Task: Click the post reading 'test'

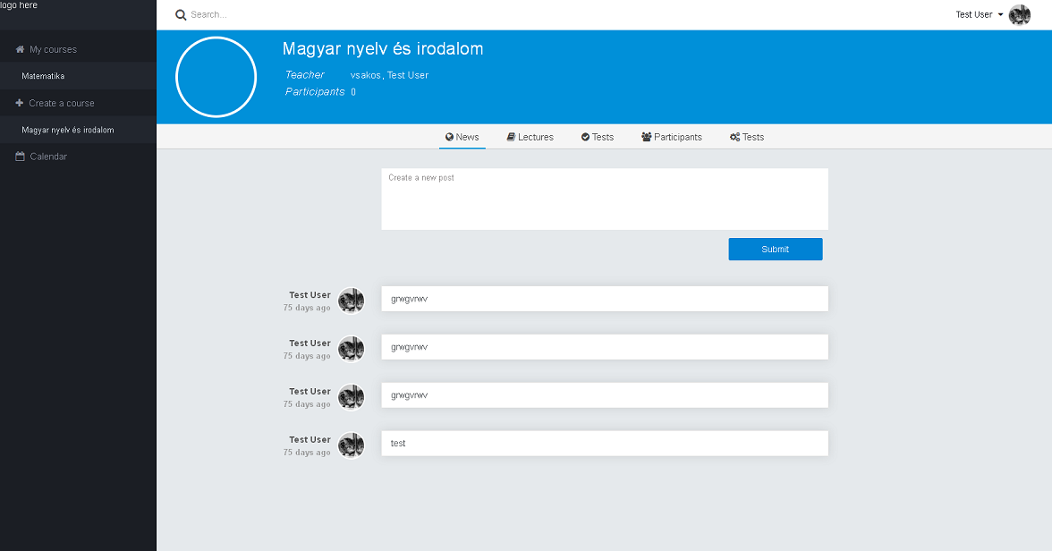Action: 605,444
